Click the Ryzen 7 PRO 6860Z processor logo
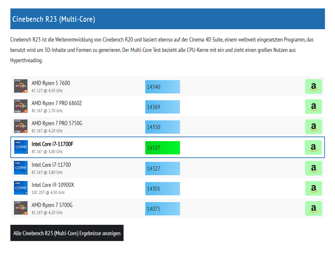Screen dimensions: 335x266 [21, 106]
